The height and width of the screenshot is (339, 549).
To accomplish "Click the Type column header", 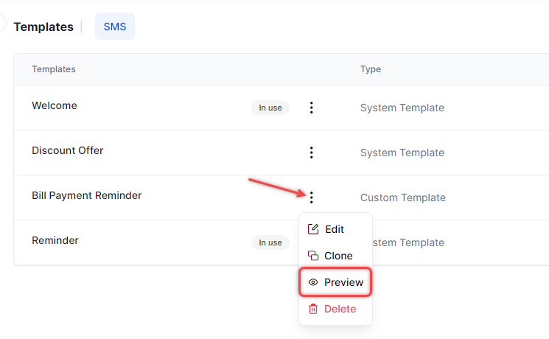I will click(x=370, y=69).
